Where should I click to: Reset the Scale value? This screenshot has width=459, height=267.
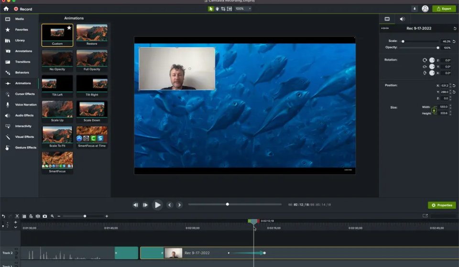coord(454,41)
